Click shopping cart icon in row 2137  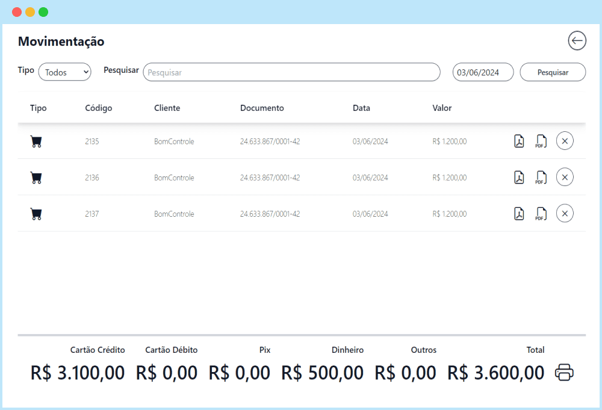(36, 214)
